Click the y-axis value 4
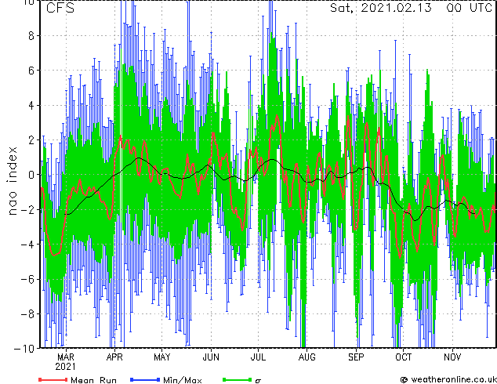Screen dimensions: 497x384 pyautogui.click(x=31, y=105)
